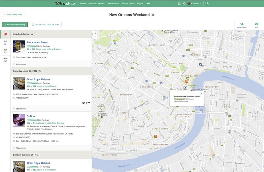Open the Restaurants menu

click(x=113, y=3)
